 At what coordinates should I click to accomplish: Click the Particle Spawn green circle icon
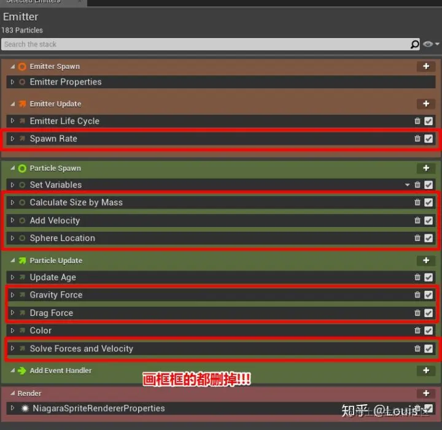pos(22,169)
